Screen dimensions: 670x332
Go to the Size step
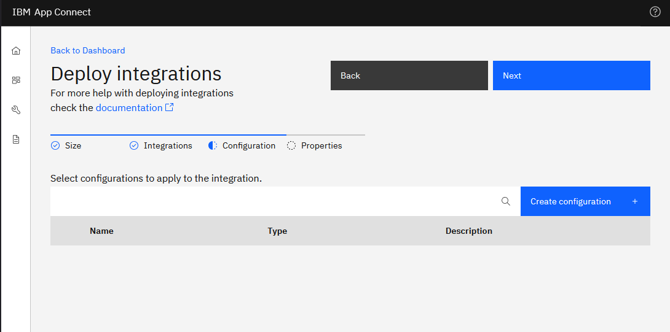(x=73, y=145)
